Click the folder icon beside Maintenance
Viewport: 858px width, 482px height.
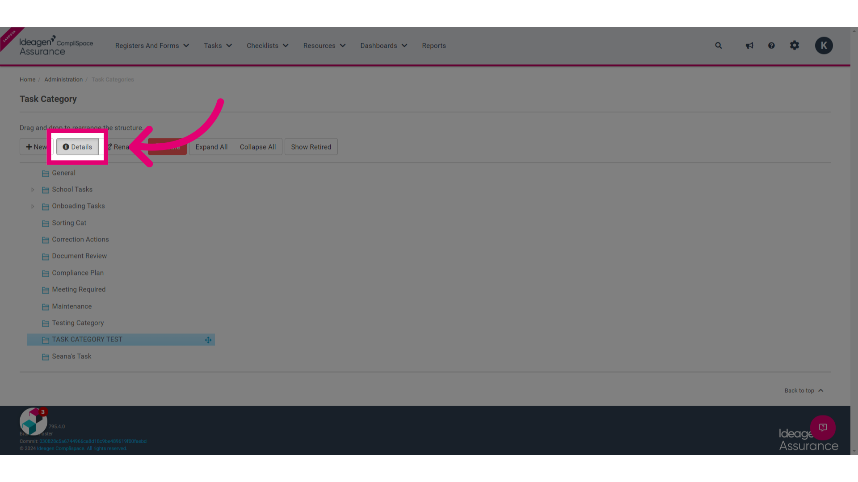(x=46, y=307)
